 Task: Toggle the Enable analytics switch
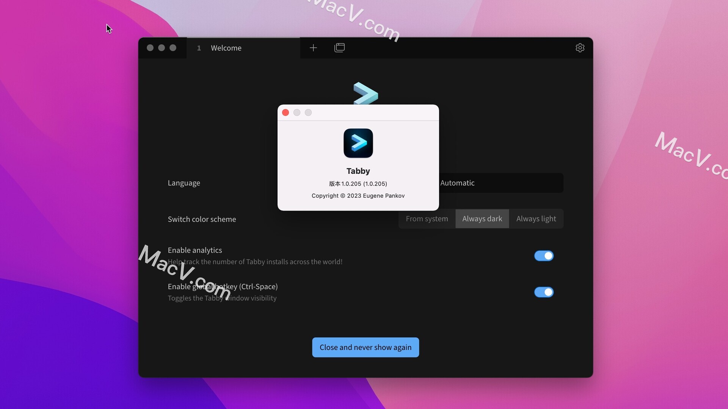pyautogui.click(x=544, y=256)
